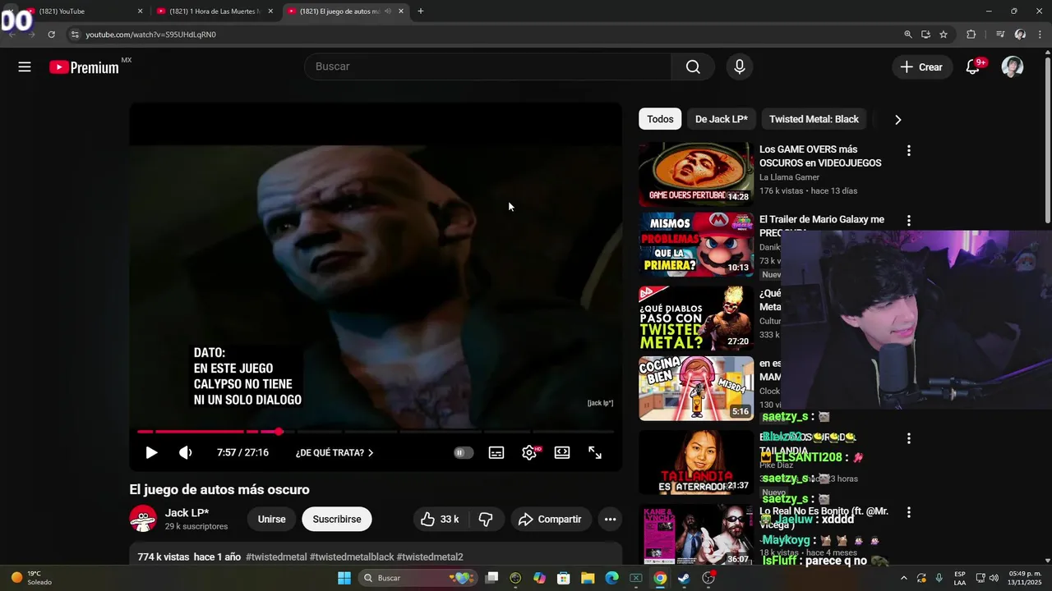The width and height of the screenshot is (1052, 591).
Task: Open File Explorer from taskbar
Action: pyautogui.click(x=588, y=578)
